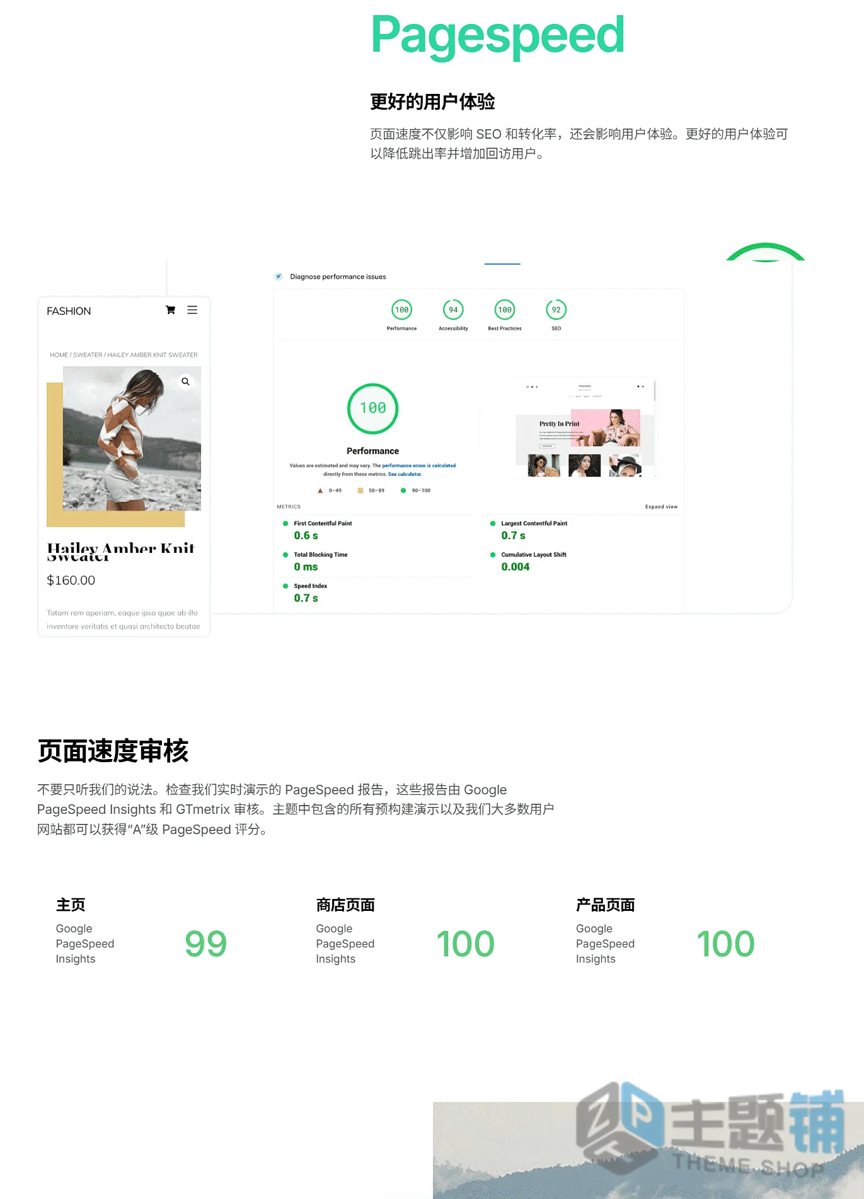Open the 'See calculator' link
Image resolution: width=864 pixels, height=1199 pixels.
pyautogui.click(x=405, y=474)
